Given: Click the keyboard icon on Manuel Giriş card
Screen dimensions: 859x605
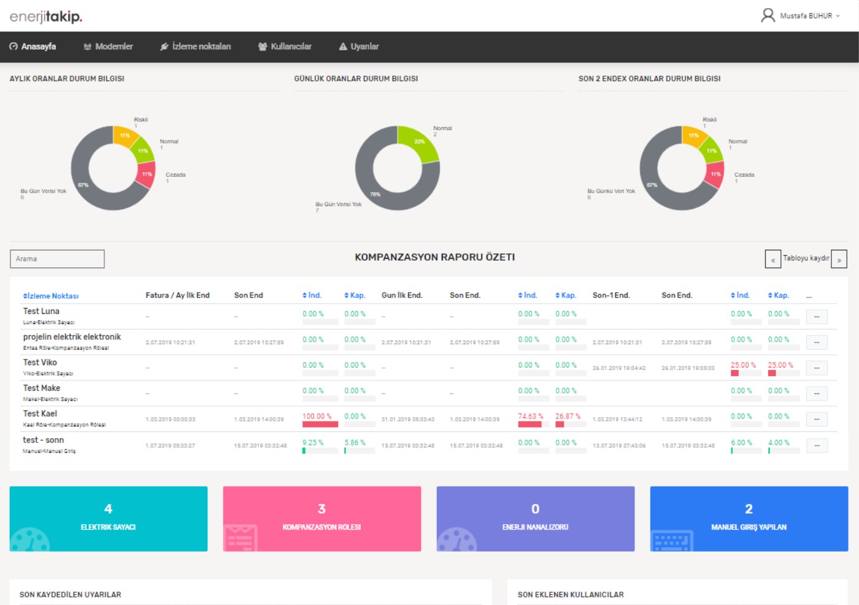Looking at the screenshot, I should [672, 541].
